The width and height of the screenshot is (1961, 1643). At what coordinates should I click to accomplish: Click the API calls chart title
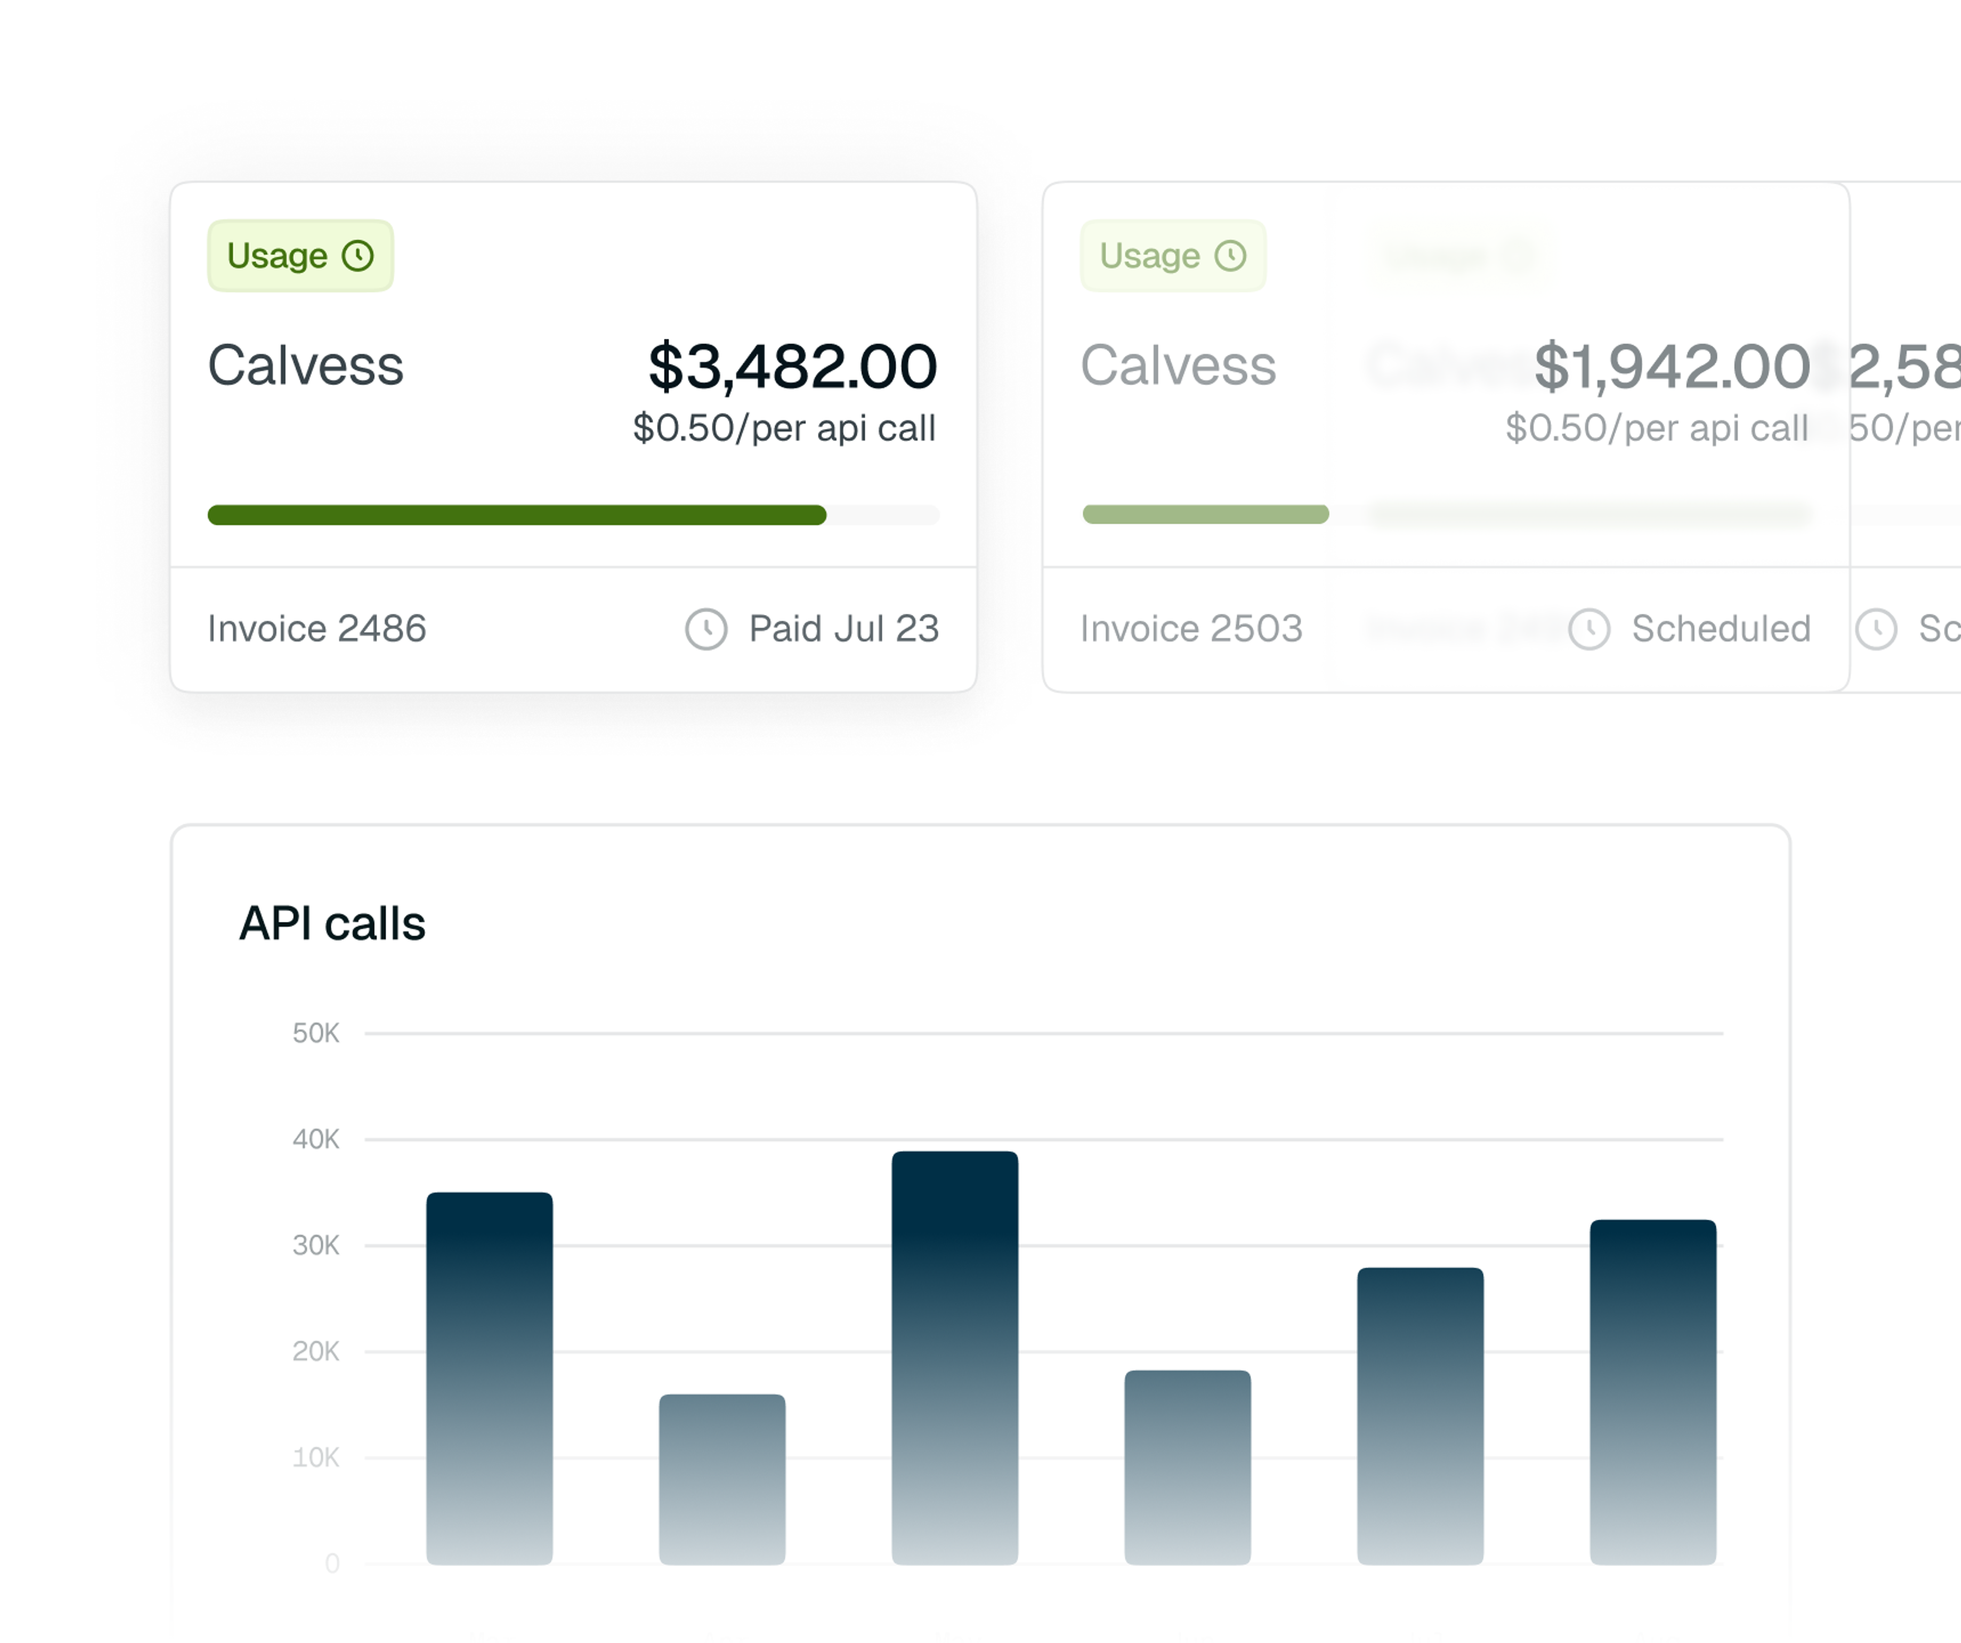[x=332, y=924]
